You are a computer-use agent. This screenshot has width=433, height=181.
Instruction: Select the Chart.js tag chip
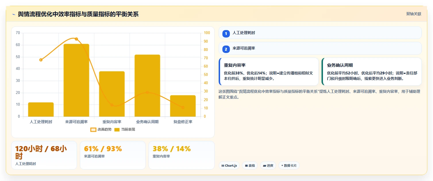[x=229, y=166]
